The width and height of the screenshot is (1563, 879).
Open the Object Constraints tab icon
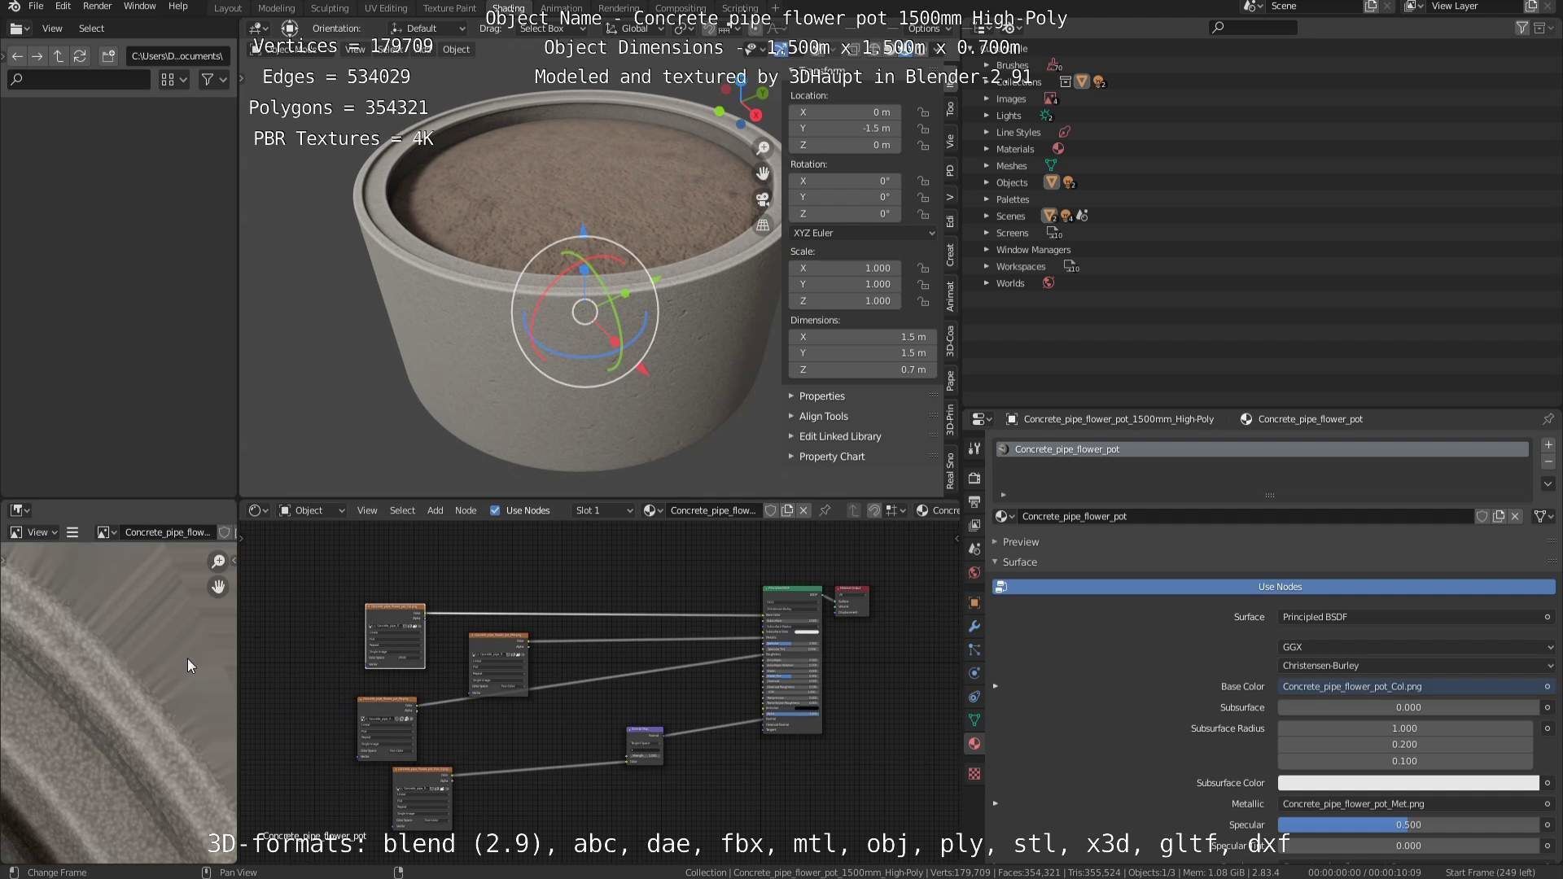point(974,697)
